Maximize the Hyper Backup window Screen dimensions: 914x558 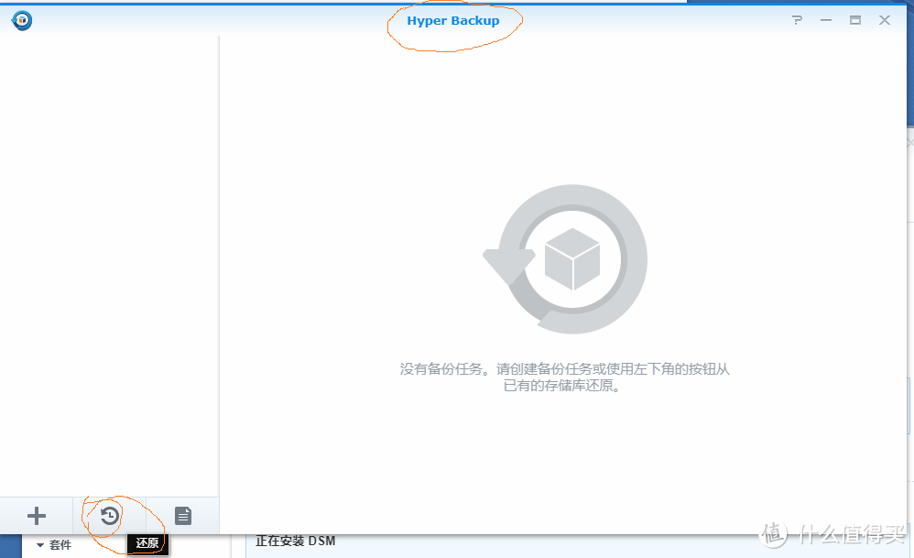click(854, 19)
